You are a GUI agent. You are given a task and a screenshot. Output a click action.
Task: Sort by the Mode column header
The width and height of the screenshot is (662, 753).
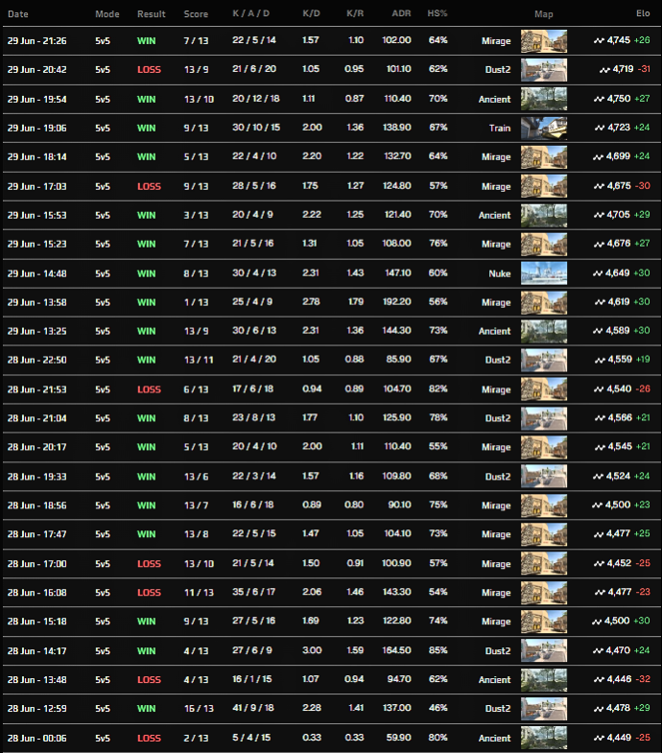[x=107, y=14]
